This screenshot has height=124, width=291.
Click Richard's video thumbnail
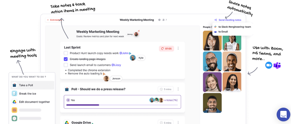(x=212, y=103)
